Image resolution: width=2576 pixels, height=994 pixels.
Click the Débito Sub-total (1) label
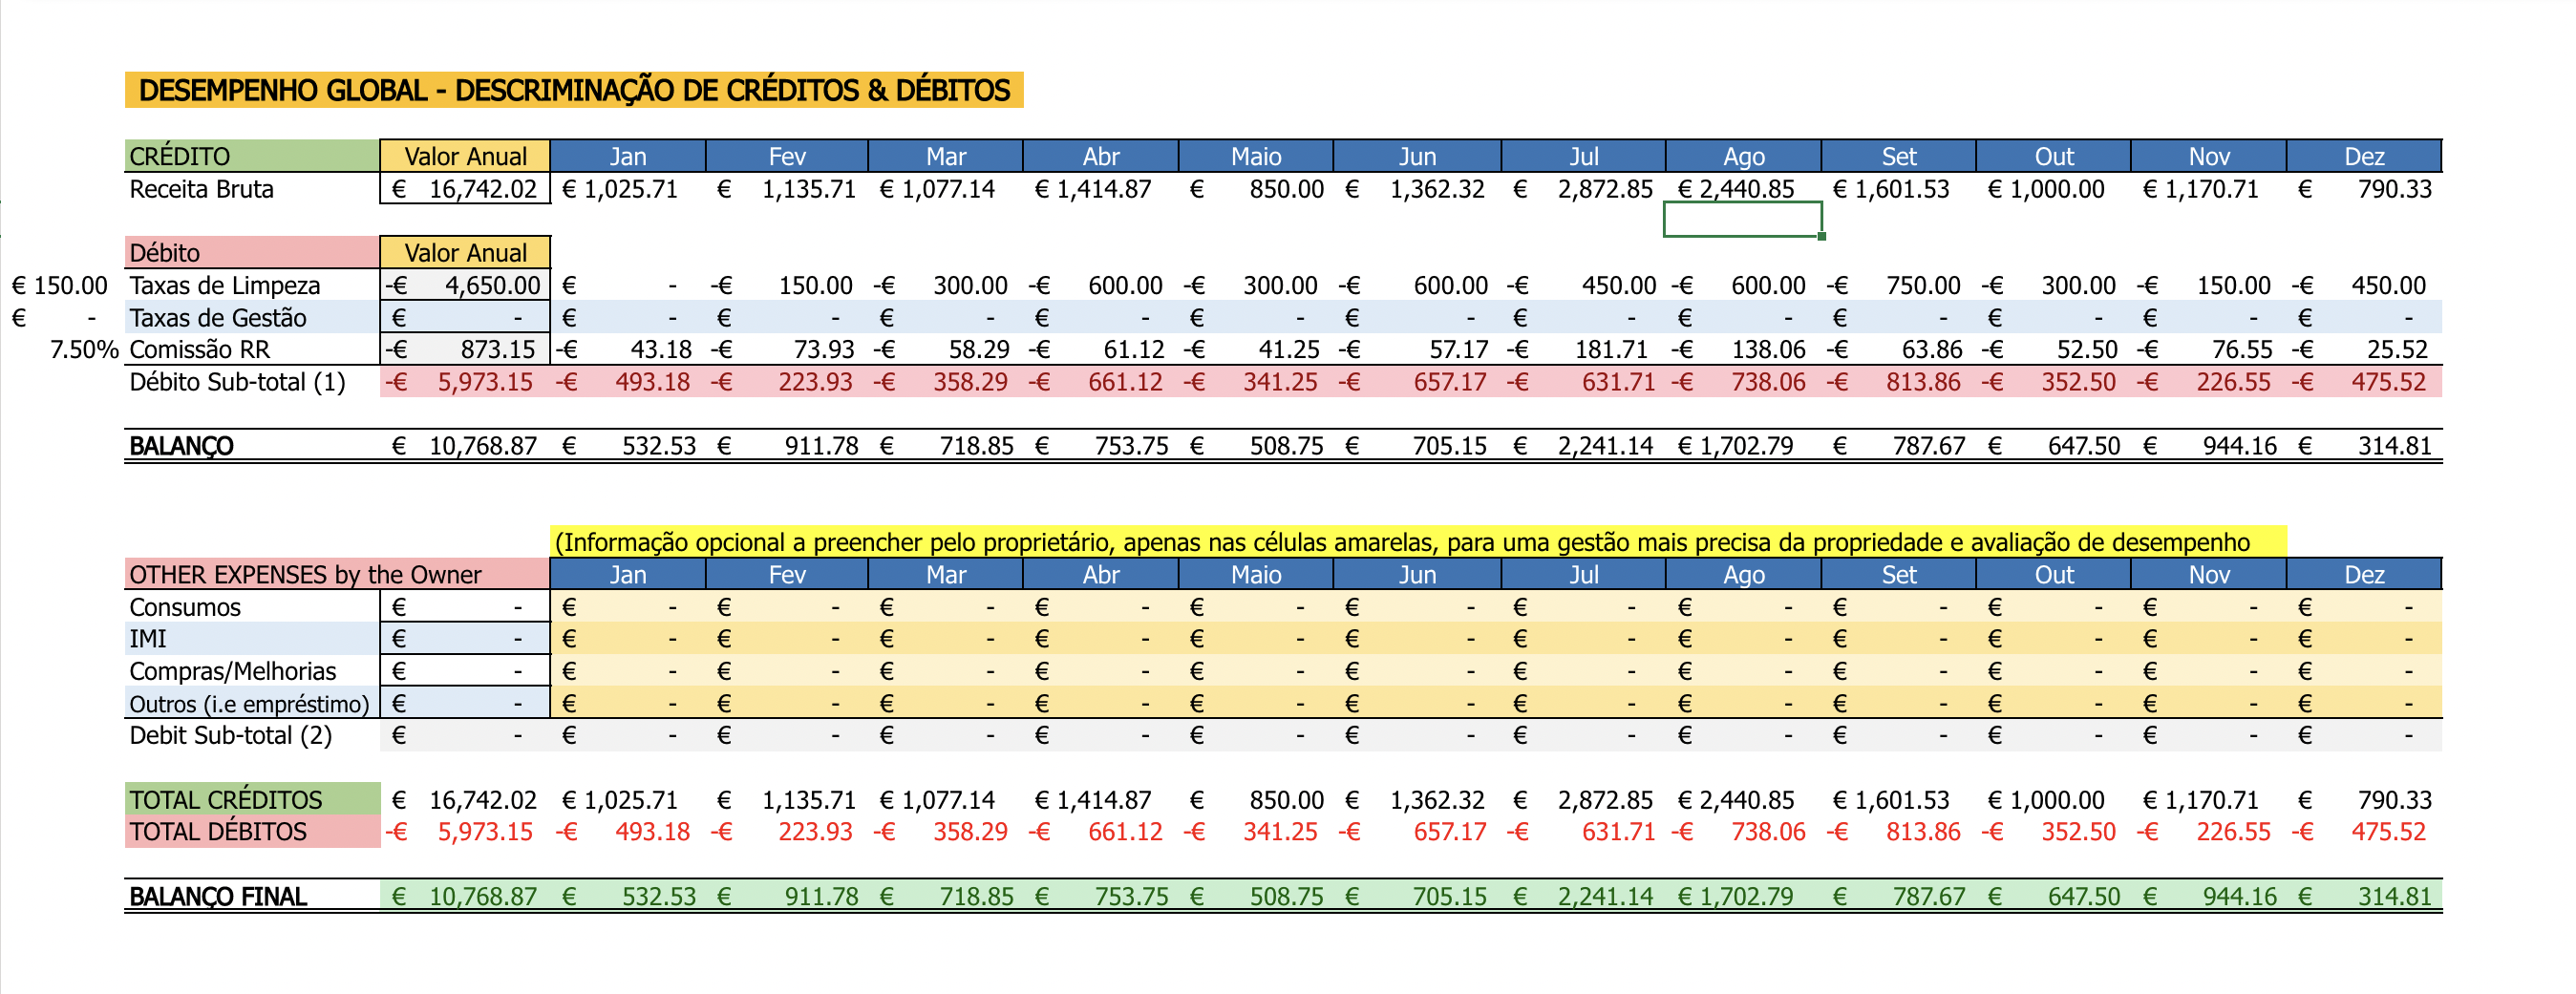point(237,382)
